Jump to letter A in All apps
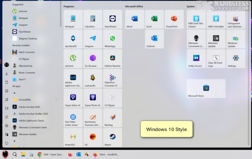Image resolution: width=252 pixels, height=159 pixels. 14,93
